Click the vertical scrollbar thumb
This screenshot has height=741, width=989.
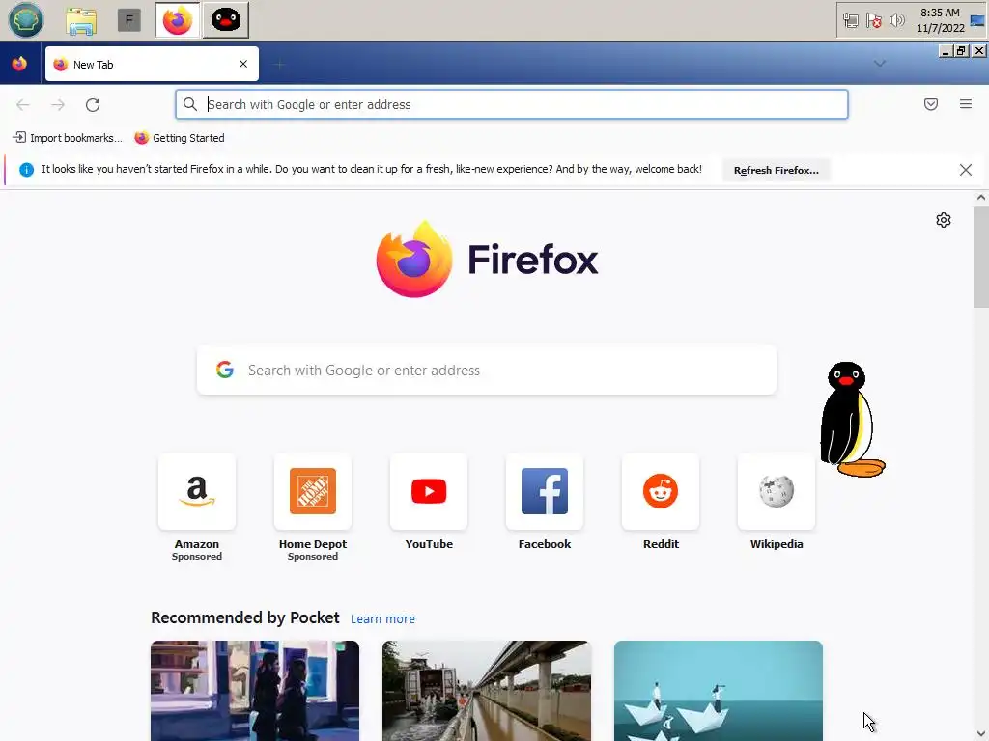click(x=981, y=257)
